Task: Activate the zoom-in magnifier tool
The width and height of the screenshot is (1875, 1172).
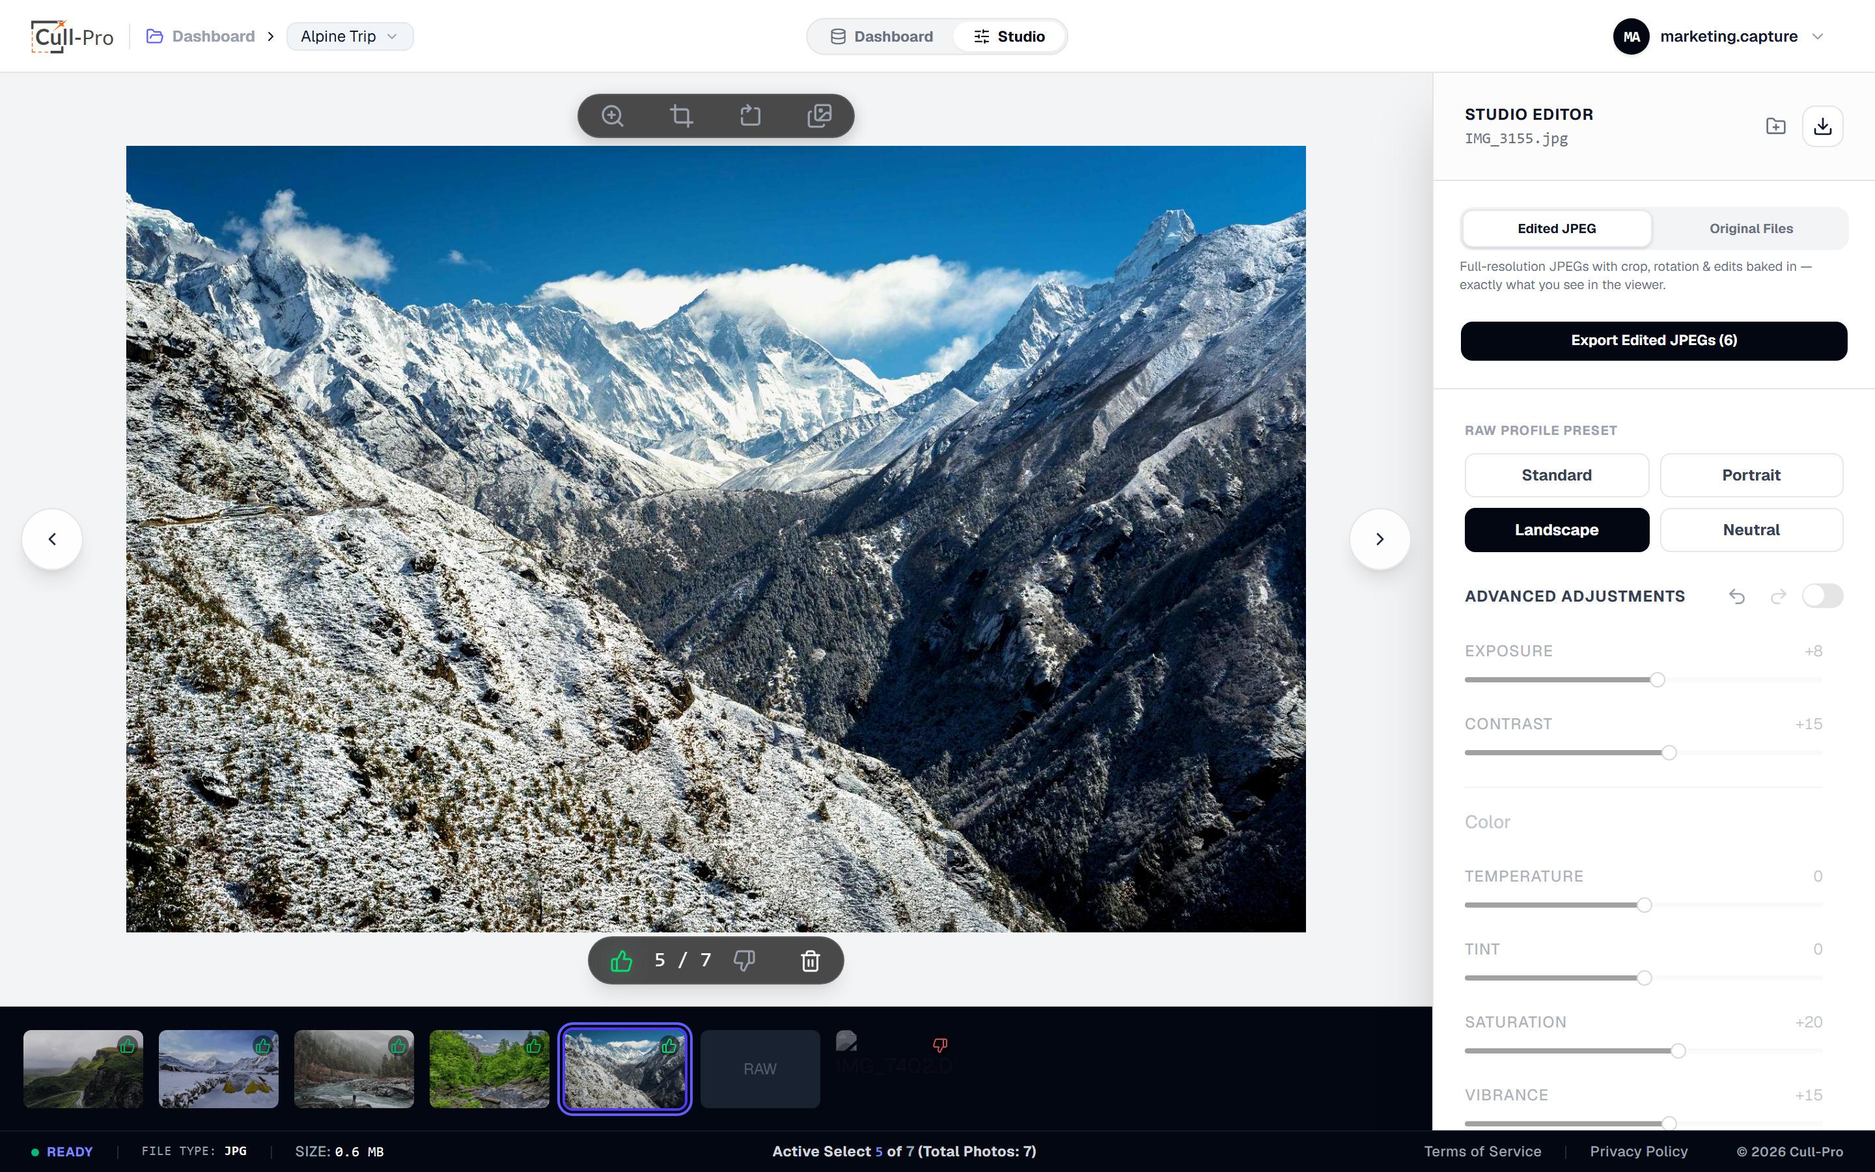Action: [x=612, y=117]
